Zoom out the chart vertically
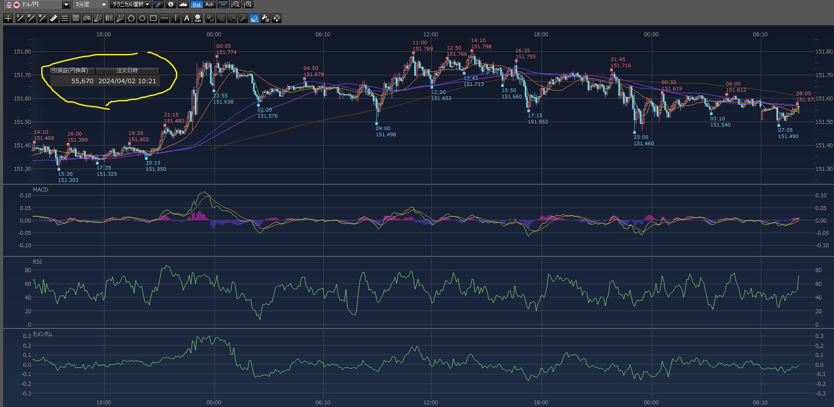The image size is (834, 407). click(235, 4)
